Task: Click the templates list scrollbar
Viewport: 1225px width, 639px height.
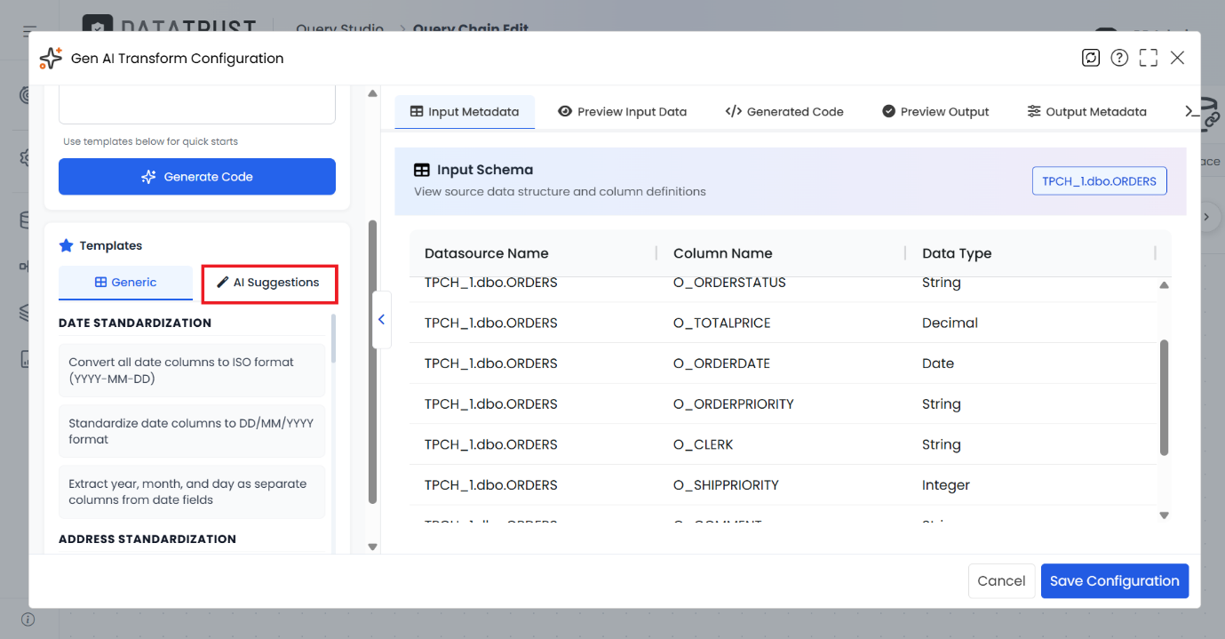Action: tap(334, 338)
